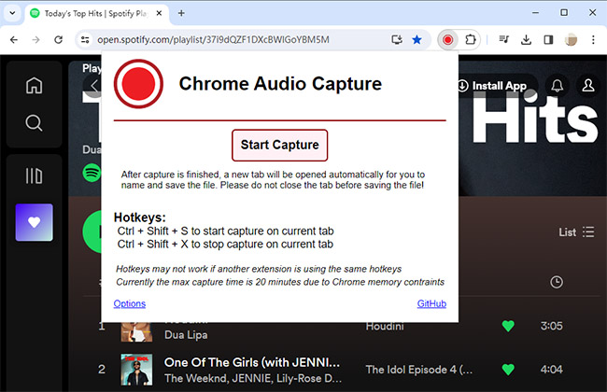Click the install app icon in address bar
The image size is (607, 392).
tap(396, 39)
